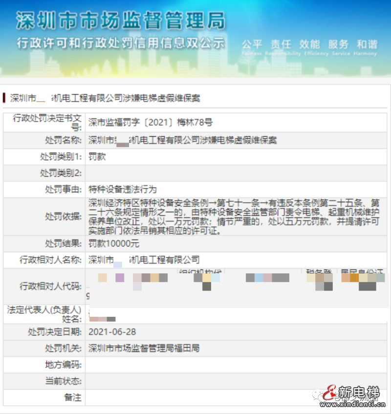Select the 处罚决定日期 value 2021-06-28

point(110,333)
